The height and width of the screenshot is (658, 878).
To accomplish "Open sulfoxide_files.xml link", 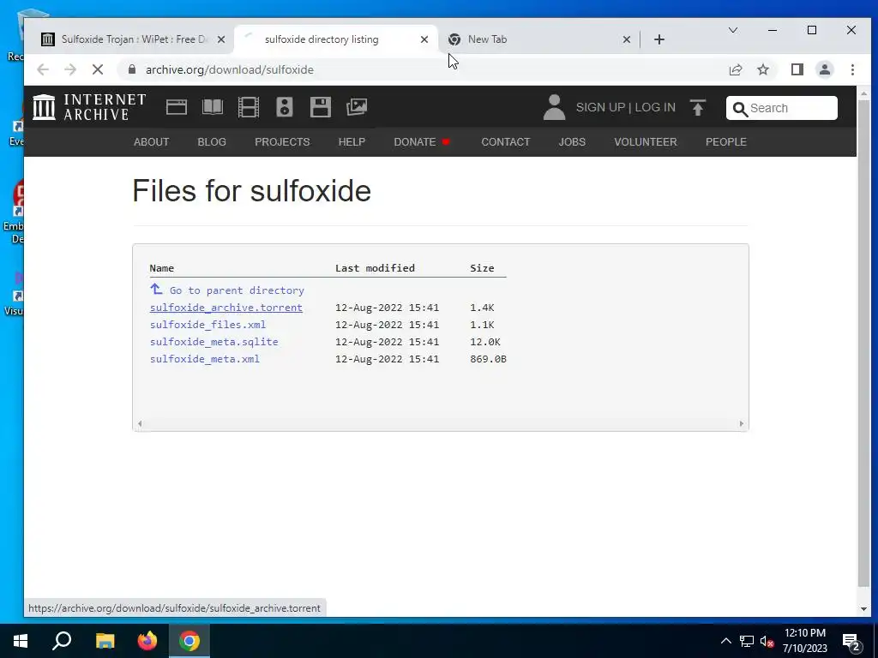I will tap(207, 325).
